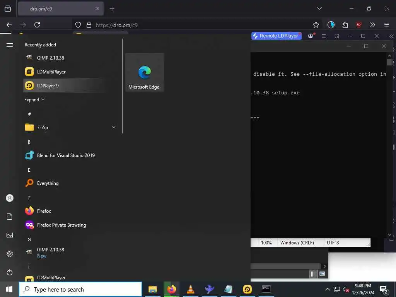Image resolution: width=396 pixels, height=297 pixels.
Task: Jump via the # section header
Action: 29,114
